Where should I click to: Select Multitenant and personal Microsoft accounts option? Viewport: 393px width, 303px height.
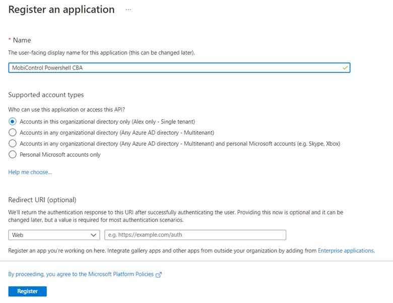tap(13, 143)
